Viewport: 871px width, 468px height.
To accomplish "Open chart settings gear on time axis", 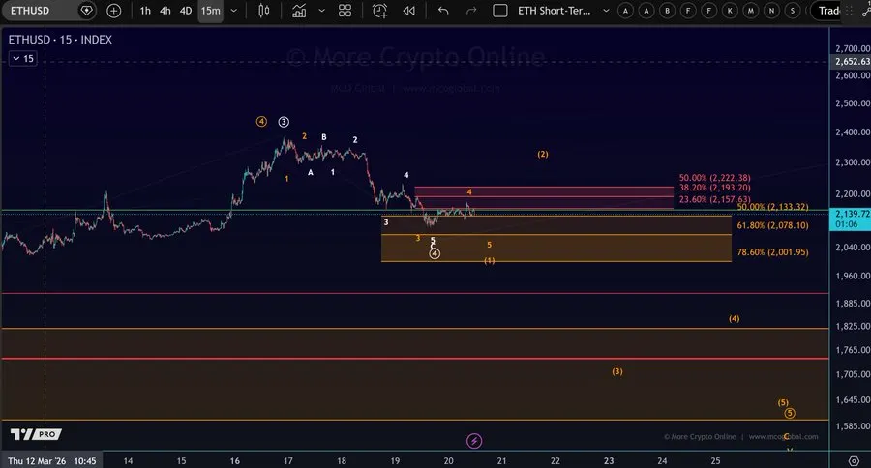I will tap(854, 461).
